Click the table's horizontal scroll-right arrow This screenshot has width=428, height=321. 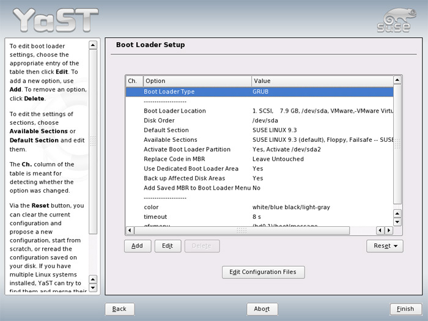pyautogui.click(x=389, y=231)
